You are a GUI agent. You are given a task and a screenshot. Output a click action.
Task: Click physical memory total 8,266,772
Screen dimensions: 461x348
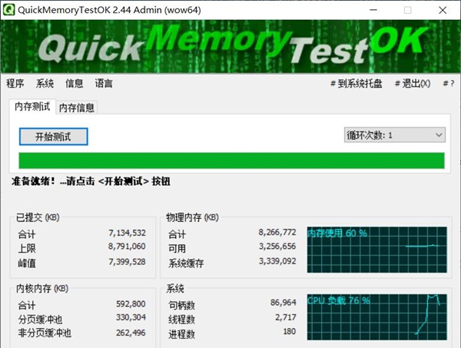click(x=277, y=232)
